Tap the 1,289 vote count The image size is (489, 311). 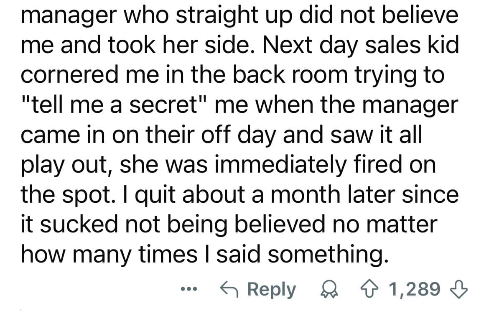click(414, 289)
